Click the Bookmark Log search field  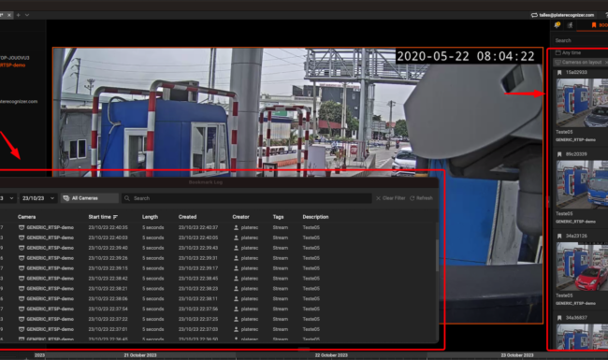coord(247,198)
